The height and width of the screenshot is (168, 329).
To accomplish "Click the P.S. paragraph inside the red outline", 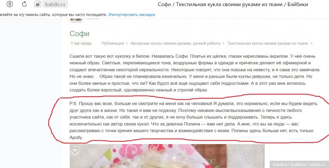I will pos(191,120).
